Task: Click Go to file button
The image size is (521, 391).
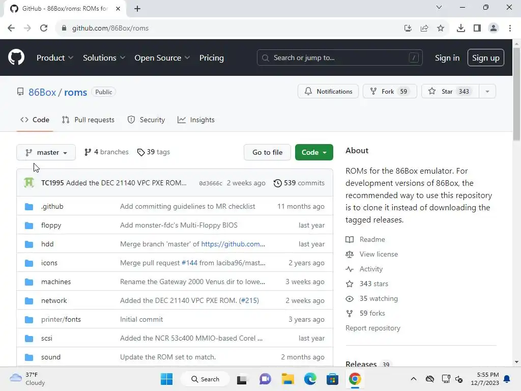Action: (x=268, y=152)
